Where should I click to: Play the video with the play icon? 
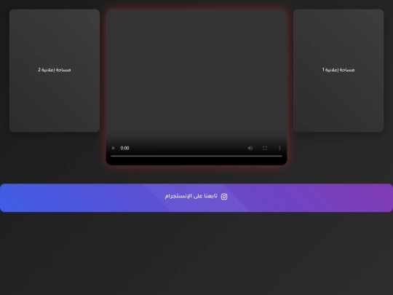[x=114, y=149]
